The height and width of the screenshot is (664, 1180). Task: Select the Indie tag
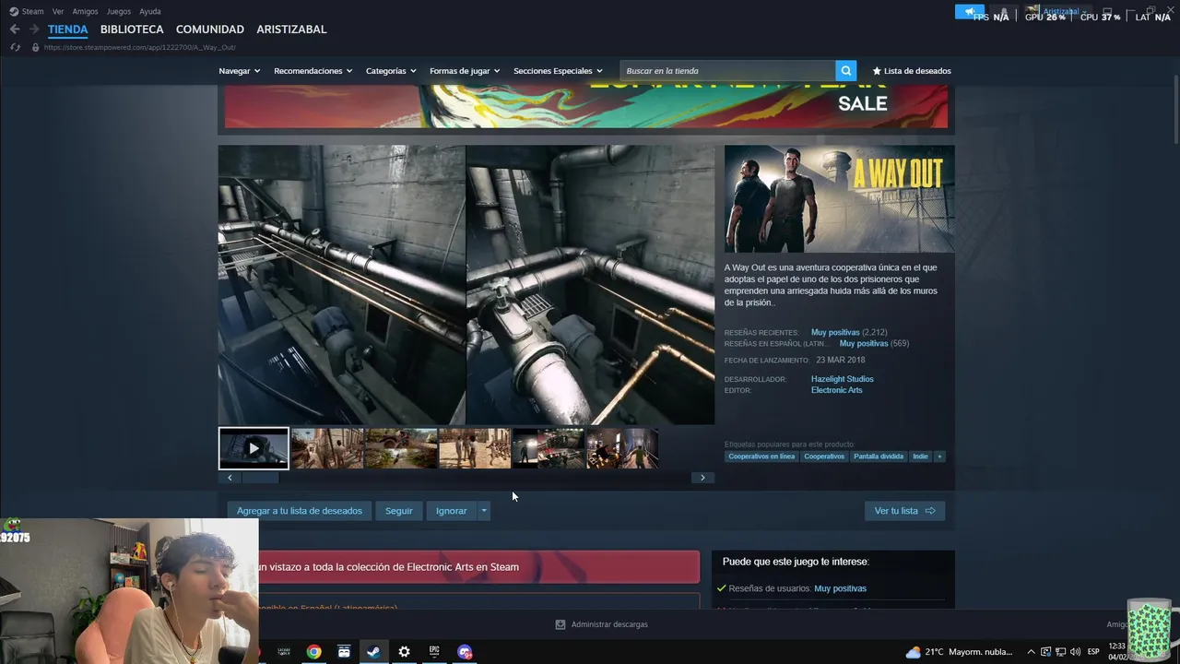coord(920,456)
